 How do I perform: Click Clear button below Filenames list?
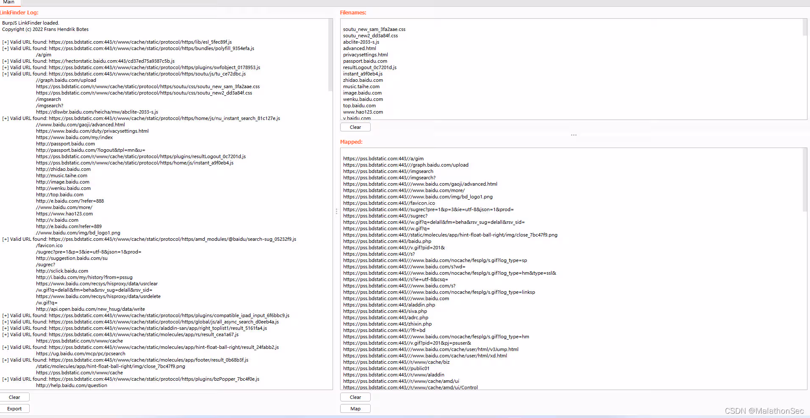(x=355, y=127)
